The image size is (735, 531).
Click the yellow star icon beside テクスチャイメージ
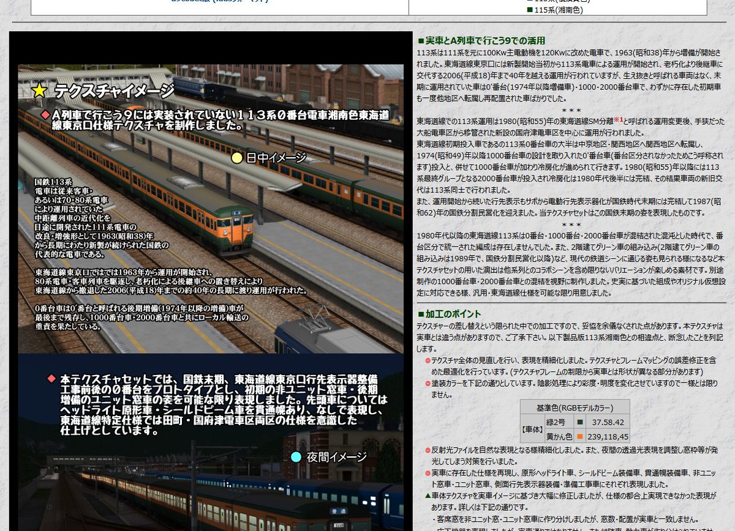click(x=39, y=91)
